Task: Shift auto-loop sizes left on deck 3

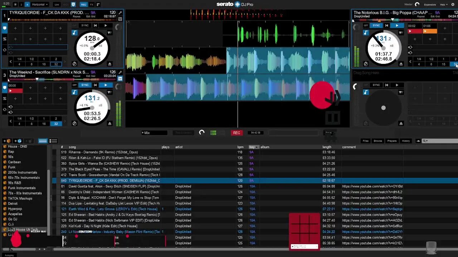Action: [x=10, y=121]
